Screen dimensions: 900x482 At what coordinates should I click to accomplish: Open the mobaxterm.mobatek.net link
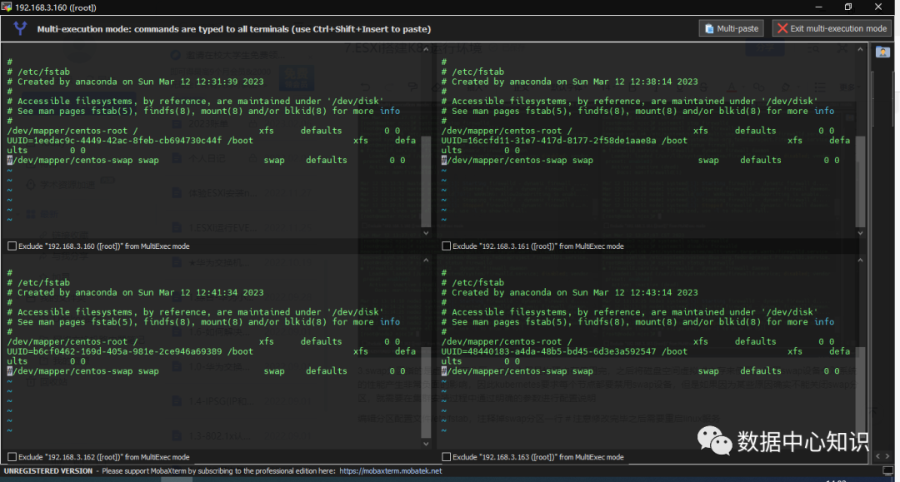[x=390, y=470]
